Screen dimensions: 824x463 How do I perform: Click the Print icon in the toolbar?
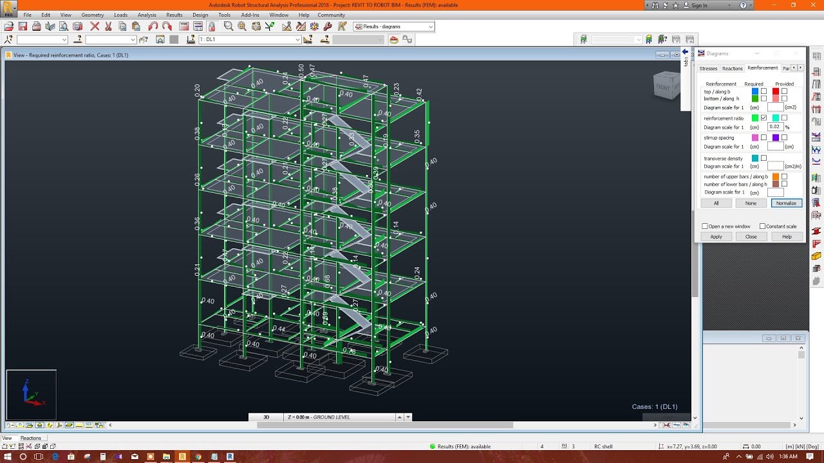coord(36,26)
